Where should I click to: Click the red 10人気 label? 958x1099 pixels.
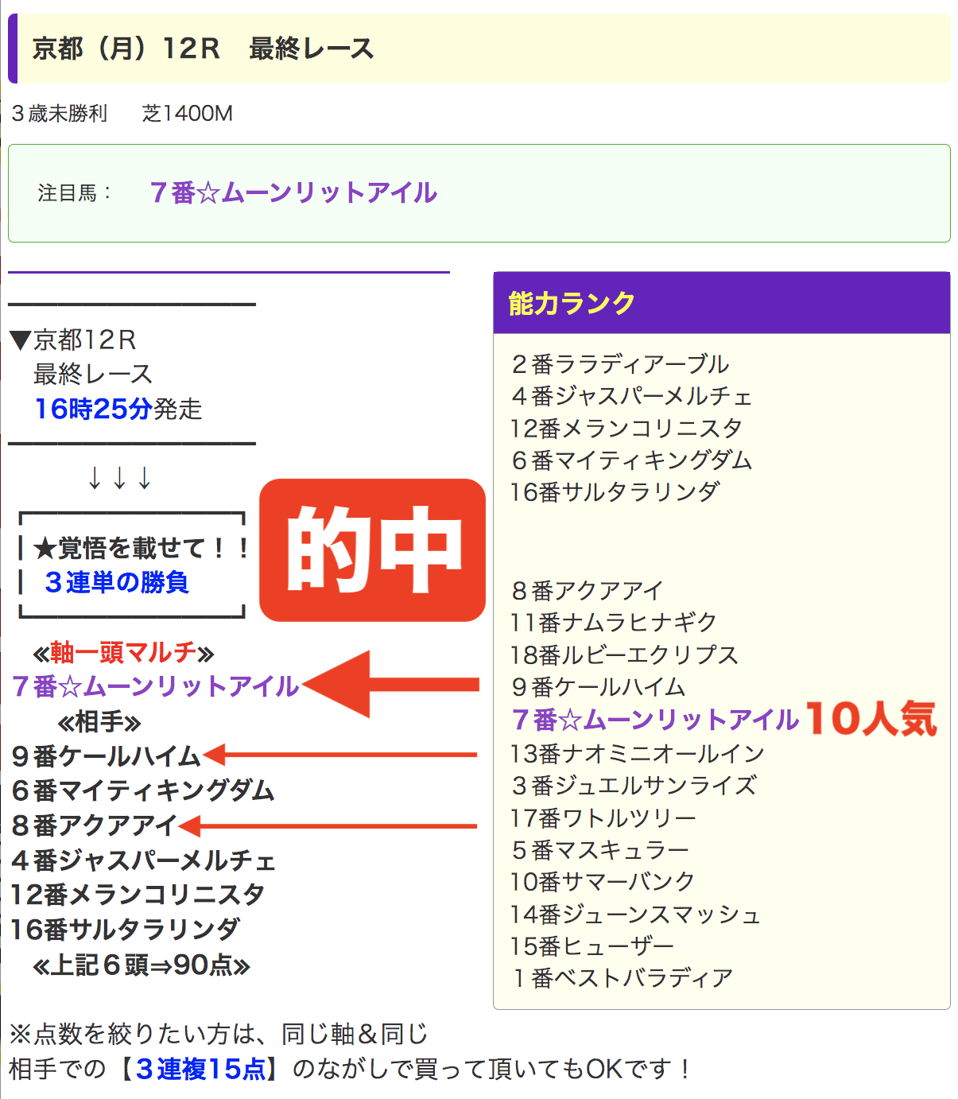click(871, 719)
